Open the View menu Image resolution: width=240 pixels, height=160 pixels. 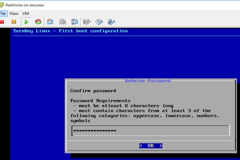(14, 13)
